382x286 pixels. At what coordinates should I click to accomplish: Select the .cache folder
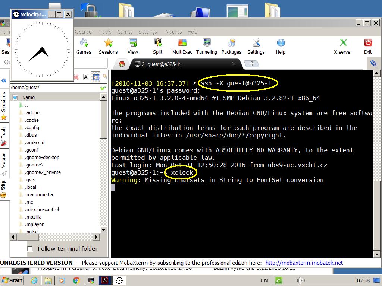tap(32, 120)
